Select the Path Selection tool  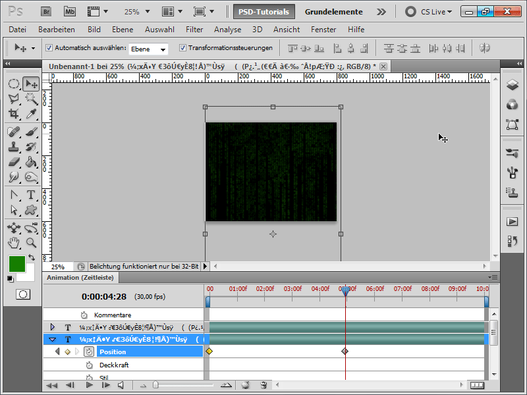(13, 210)
